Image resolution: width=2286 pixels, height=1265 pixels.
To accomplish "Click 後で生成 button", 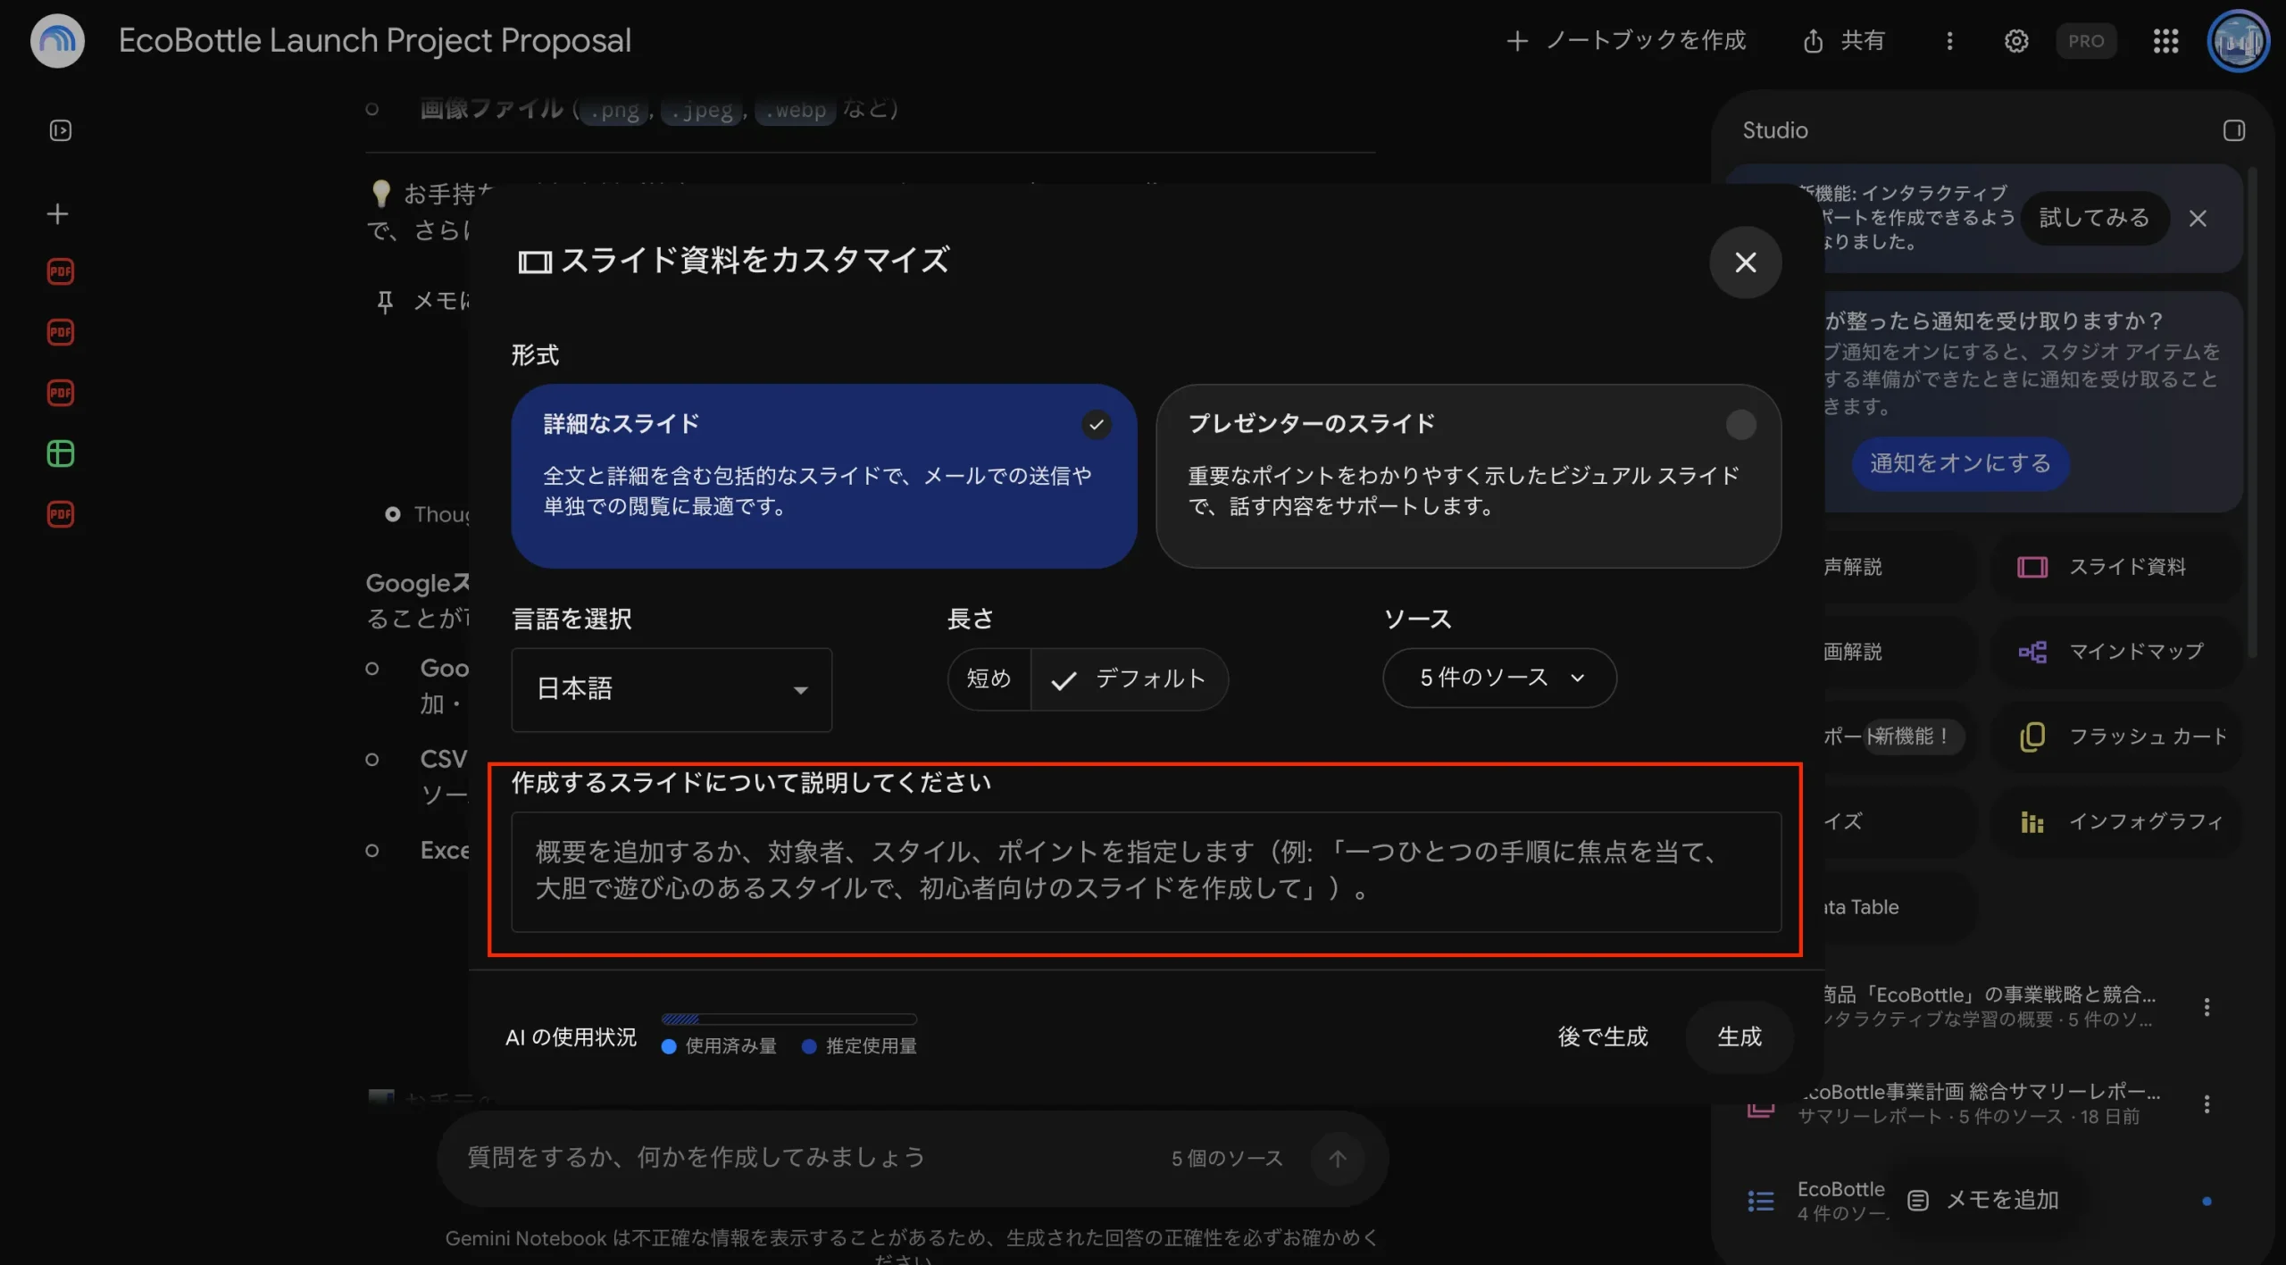I will (x=1603, y=1036).
